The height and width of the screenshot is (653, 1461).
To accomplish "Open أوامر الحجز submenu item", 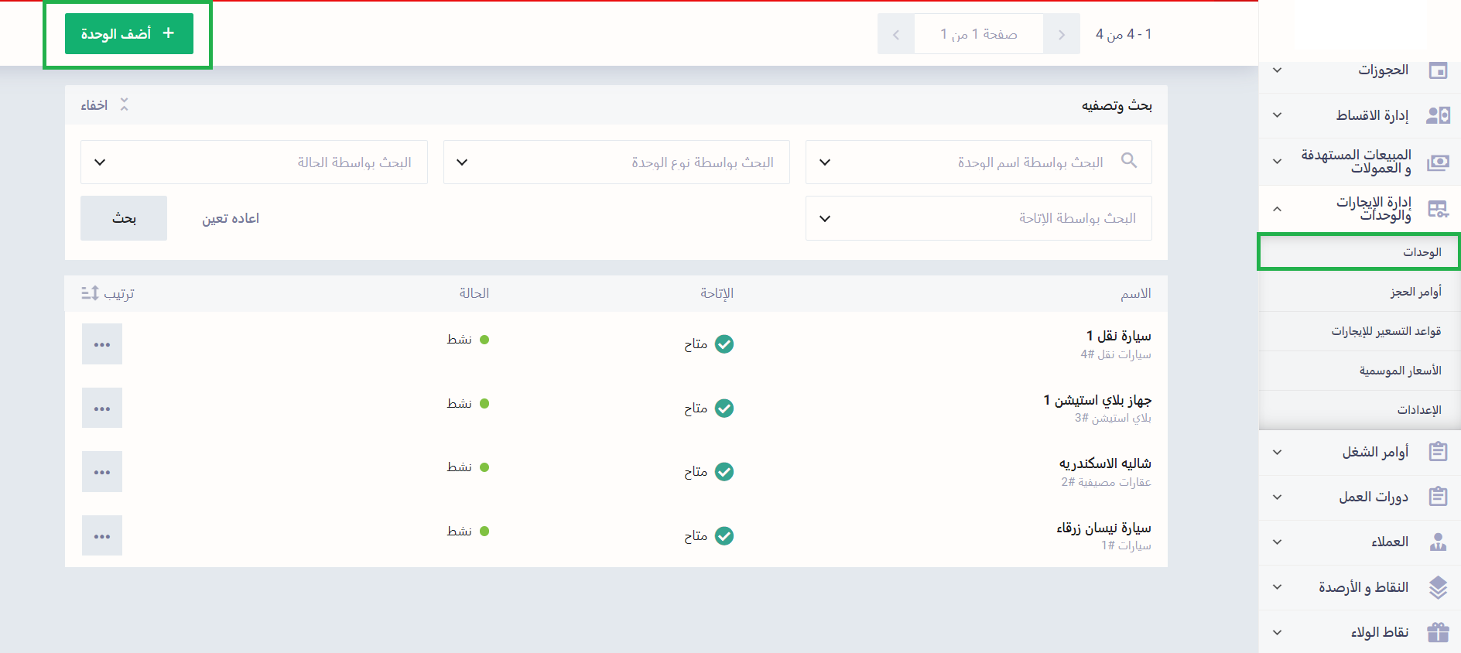I will click(x=1415, y=292).
